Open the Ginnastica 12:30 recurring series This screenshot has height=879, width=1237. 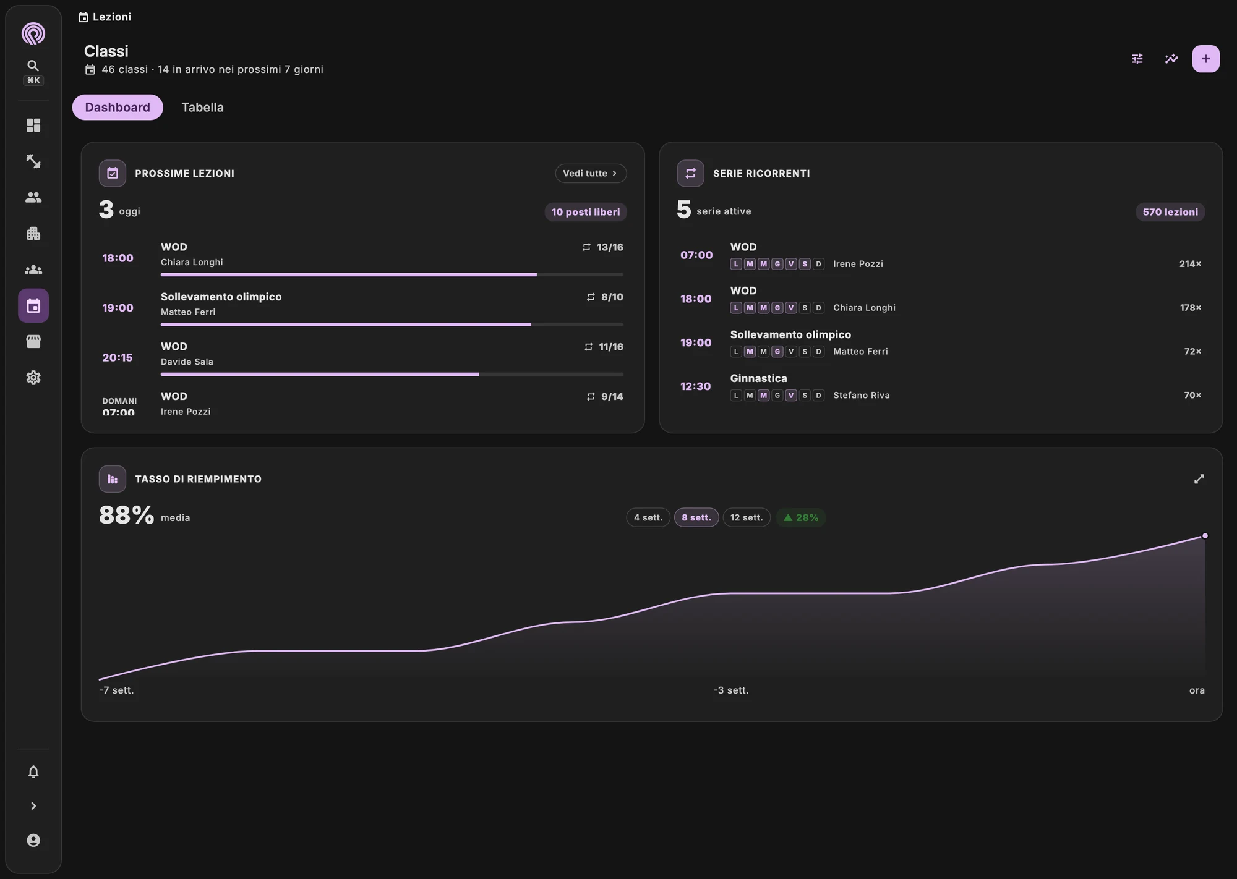pyautogui.click(x=941, y=386)
